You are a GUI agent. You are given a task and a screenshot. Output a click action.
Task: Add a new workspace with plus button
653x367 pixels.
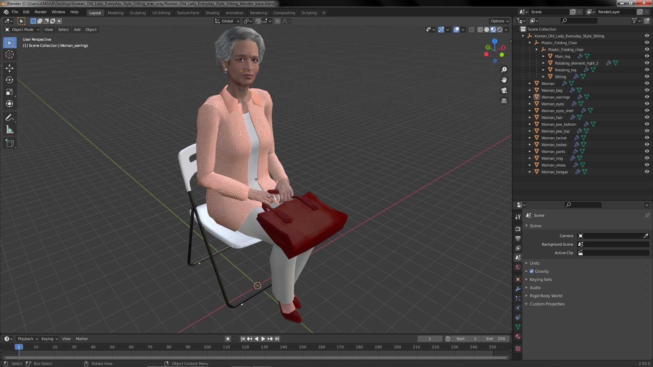(x=324, y=13)
